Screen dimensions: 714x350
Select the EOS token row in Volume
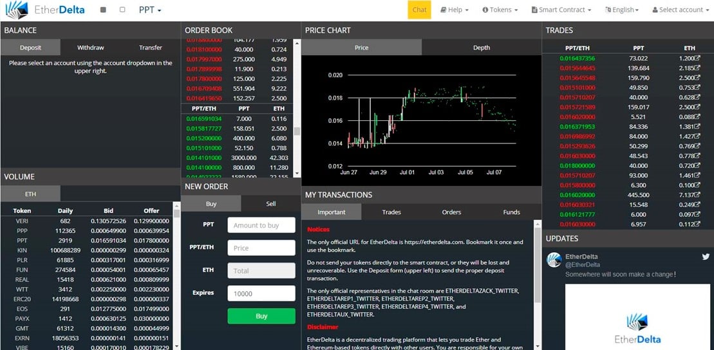[86, 309]
